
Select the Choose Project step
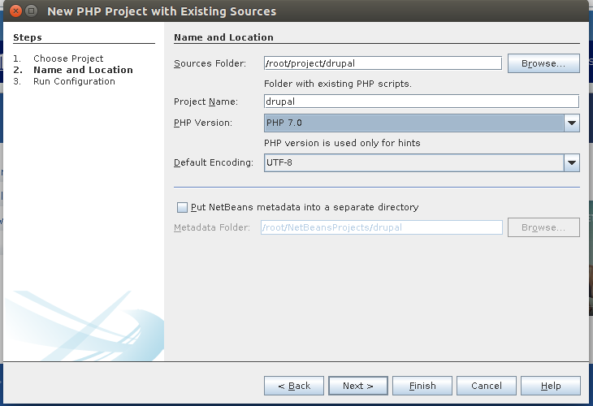click(x=68, y=58)
